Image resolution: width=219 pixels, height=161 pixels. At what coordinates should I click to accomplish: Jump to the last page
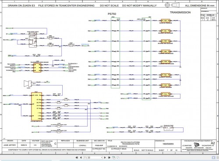(x=109, y=158)
